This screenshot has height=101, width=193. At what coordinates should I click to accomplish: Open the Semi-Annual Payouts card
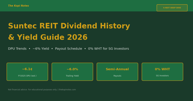tap(117, 72)
